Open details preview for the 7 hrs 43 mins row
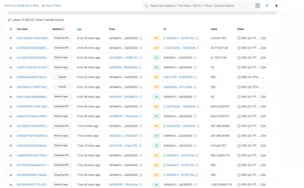 click(11, 184)
